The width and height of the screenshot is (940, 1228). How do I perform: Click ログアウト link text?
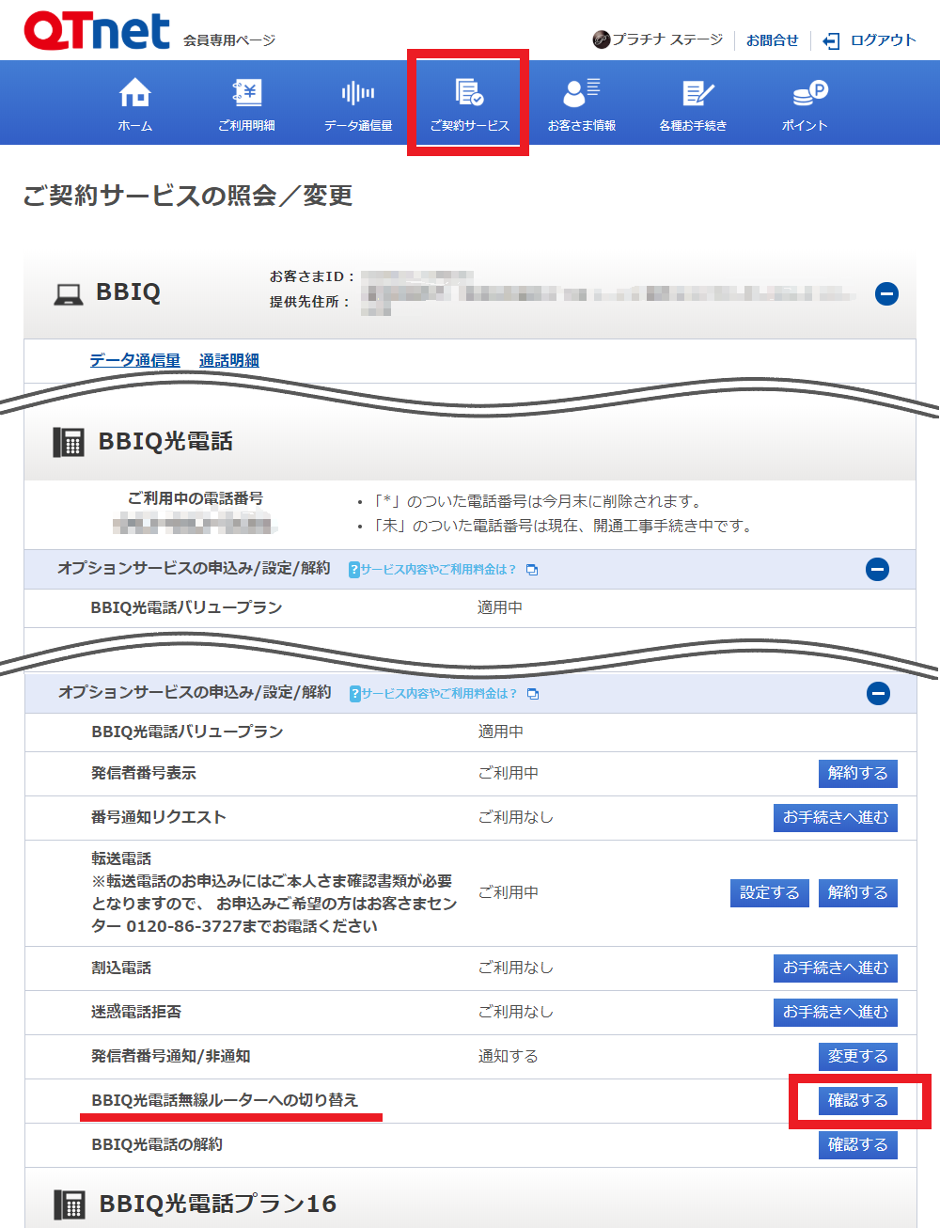coord(883,40)
